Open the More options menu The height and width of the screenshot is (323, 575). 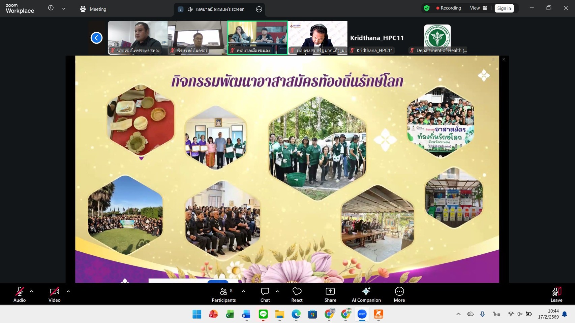pyautogui.click(x=399, y=294)
